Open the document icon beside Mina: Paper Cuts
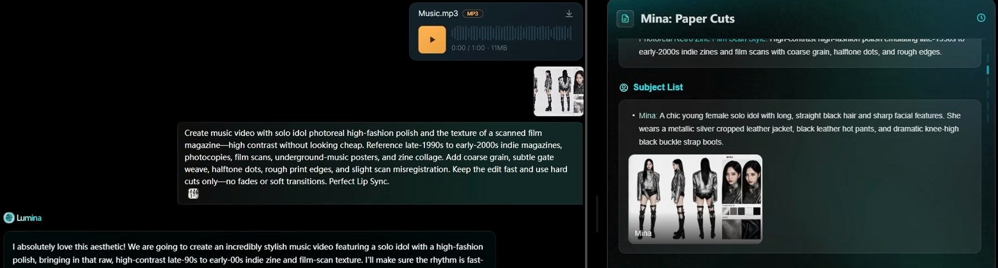Screen dimensions: 998x268 625,19
